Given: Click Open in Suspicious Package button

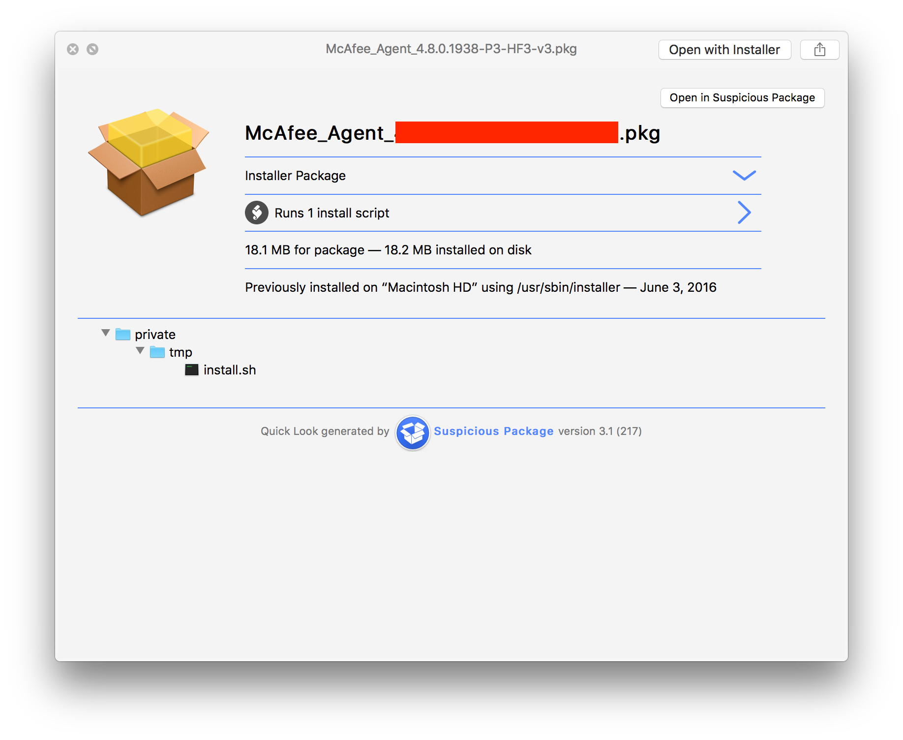Looking at the screenshot, I should [742, 98].
